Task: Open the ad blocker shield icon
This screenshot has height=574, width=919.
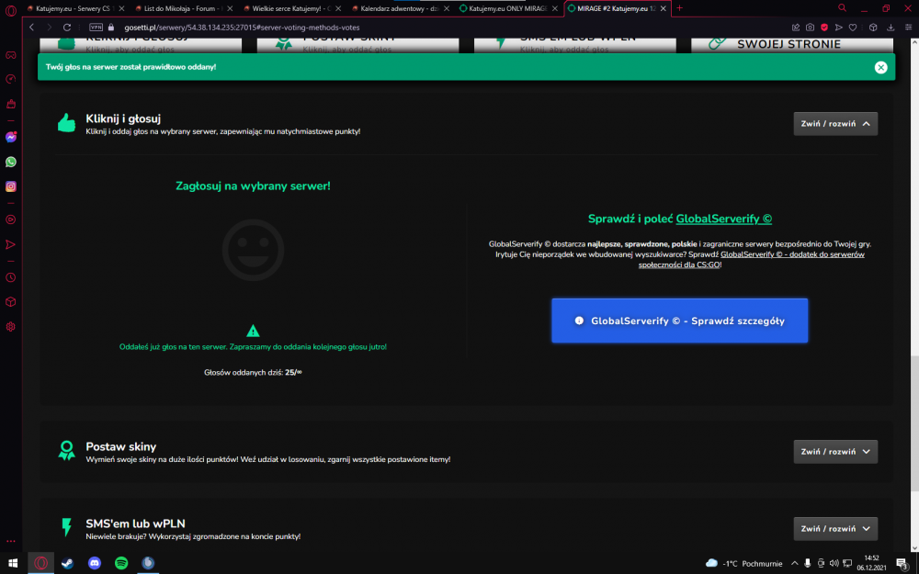Action: pyautogui.click(x=824, y=28)
